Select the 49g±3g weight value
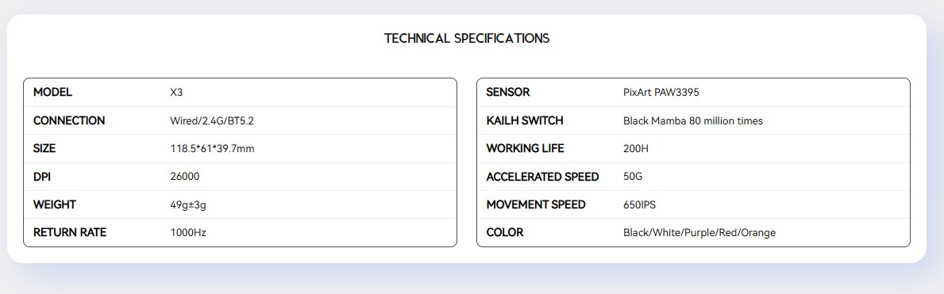The image size is (944, 294). (x=188, y=205)
